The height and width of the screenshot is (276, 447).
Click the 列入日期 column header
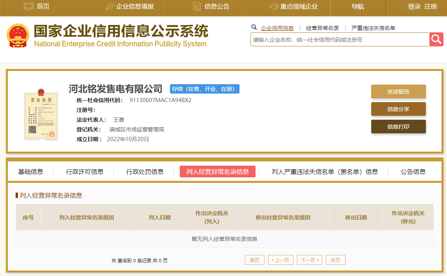coord(160,218)
